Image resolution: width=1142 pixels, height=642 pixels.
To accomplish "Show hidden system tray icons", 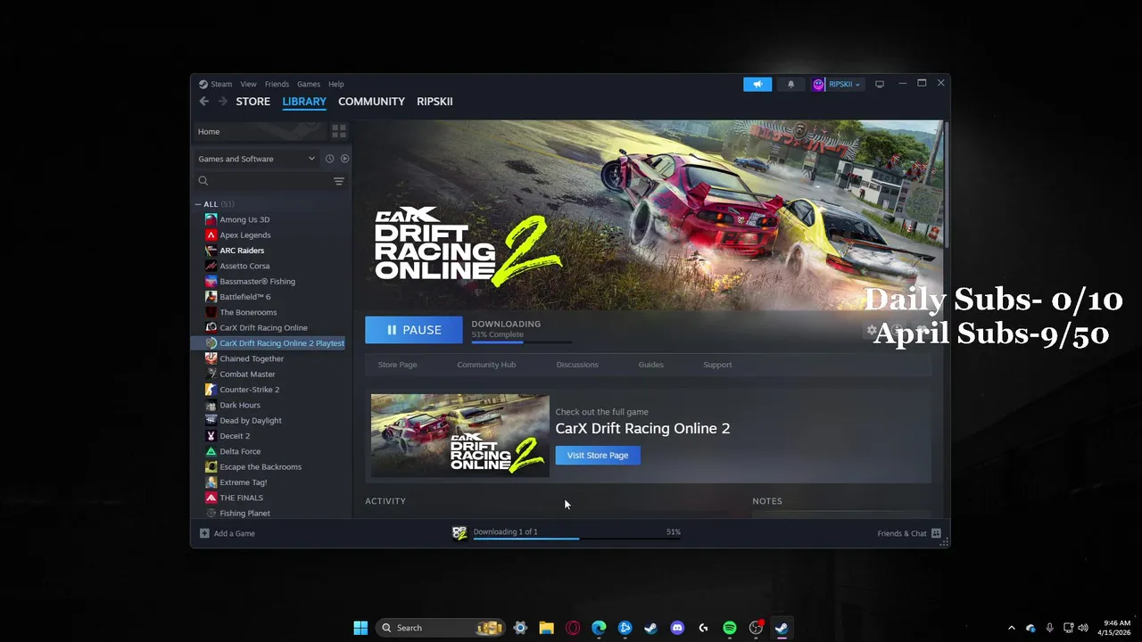I will tap(1011, 628).
